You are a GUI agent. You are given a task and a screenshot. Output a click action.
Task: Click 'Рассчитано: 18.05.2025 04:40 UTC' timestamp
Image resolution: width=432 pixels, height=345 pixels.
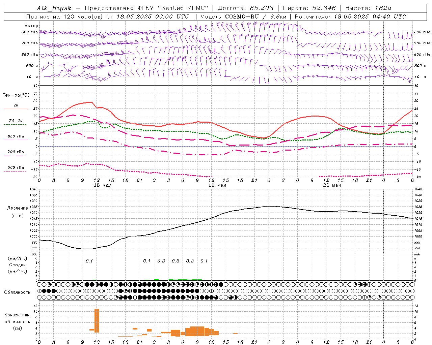coord(350,17)
